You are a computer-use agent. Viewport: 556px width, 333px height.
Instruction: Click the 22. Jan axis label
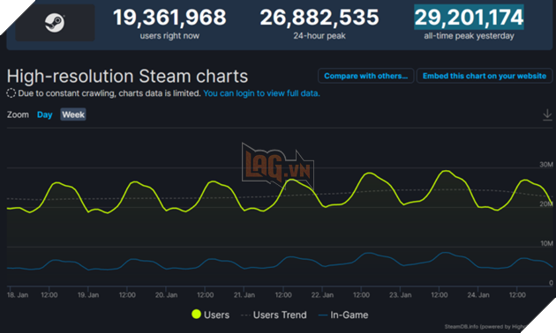coord(322,295)
